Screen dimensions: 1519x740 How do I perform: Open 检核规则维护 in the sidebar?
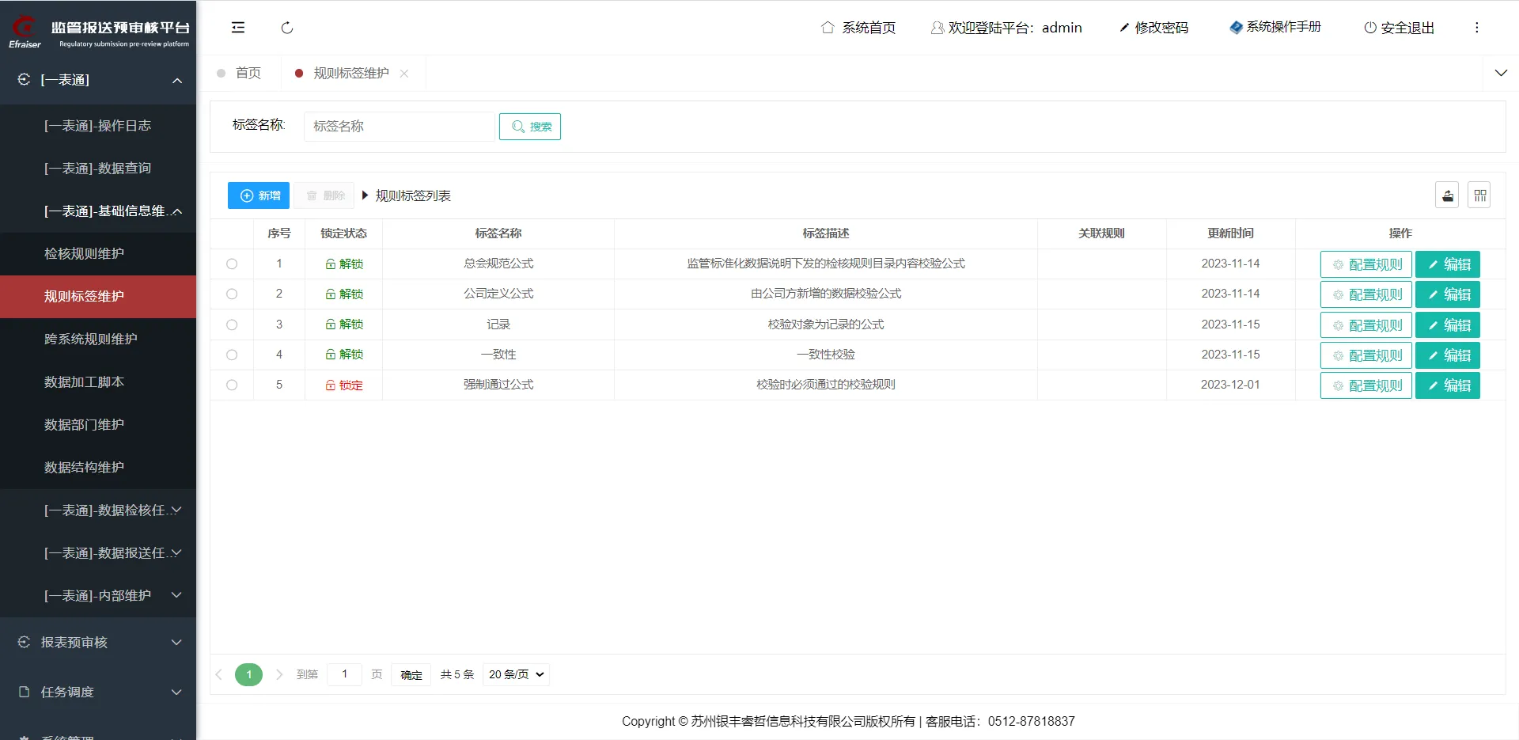pos(84,253)
